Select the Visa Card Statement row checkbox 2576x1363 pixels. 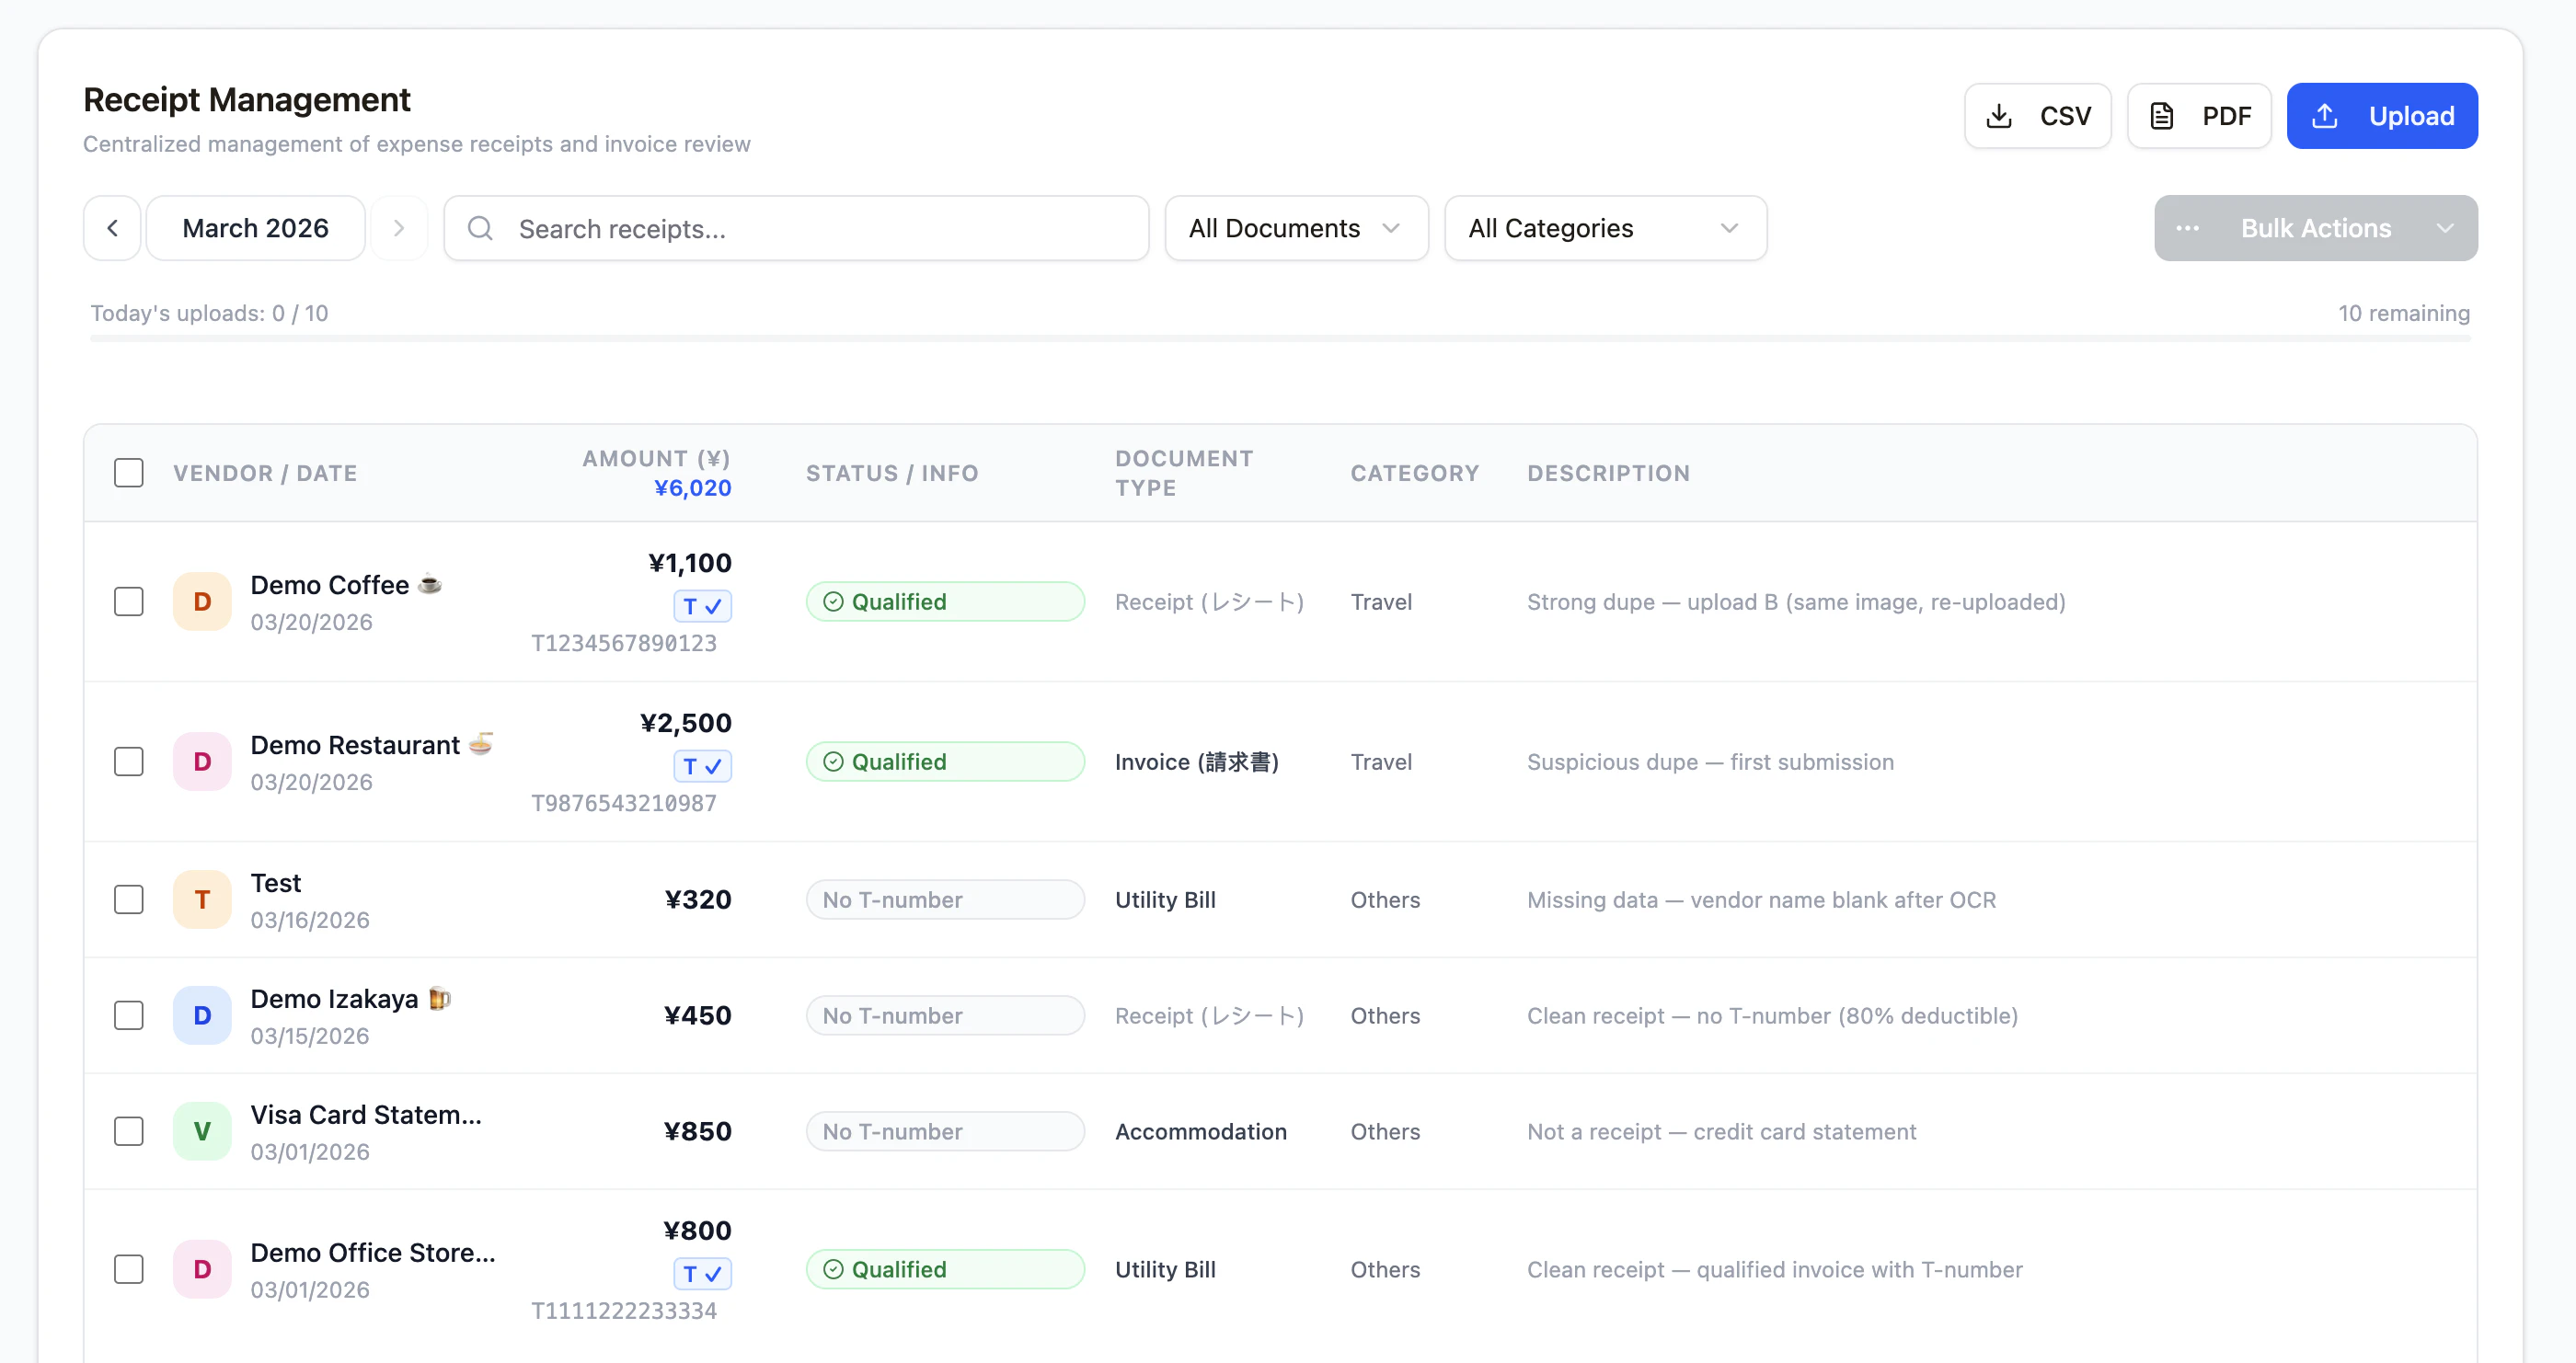pos(129,1131)
